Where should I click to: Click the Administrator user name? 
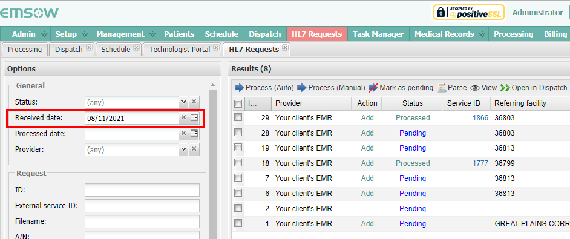click(538, 12)
